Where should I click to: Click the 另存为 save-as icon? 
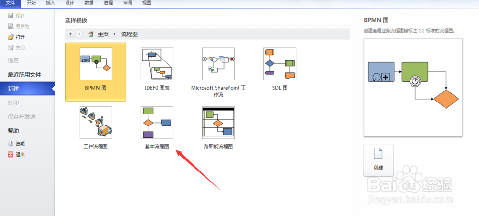click(x=11, y=26)
